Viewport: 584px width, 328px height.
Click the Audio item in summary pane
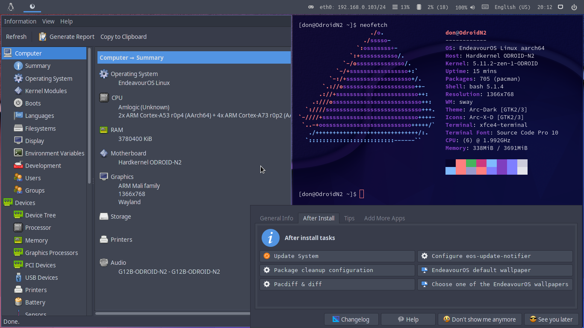118,263
